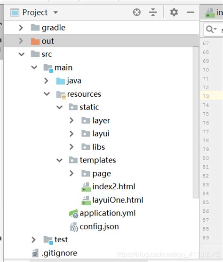Image resolution: width=223 pixels, height=262 pixels.
Task: Expand the page folder chevron
Action: coord(72,173)
